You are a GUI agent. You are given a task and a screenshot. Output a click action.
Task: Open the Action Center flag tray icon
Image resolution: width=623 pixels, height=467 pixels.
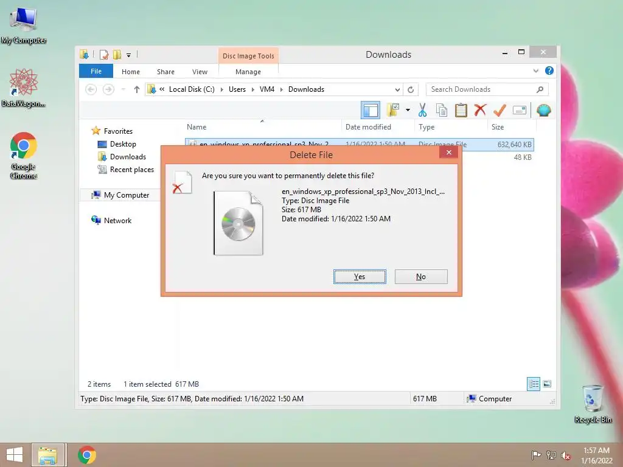(536, 455)
